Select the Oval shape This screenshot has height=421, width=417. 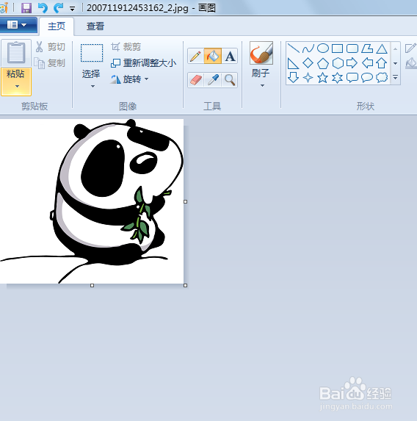(x=322, y=48)
